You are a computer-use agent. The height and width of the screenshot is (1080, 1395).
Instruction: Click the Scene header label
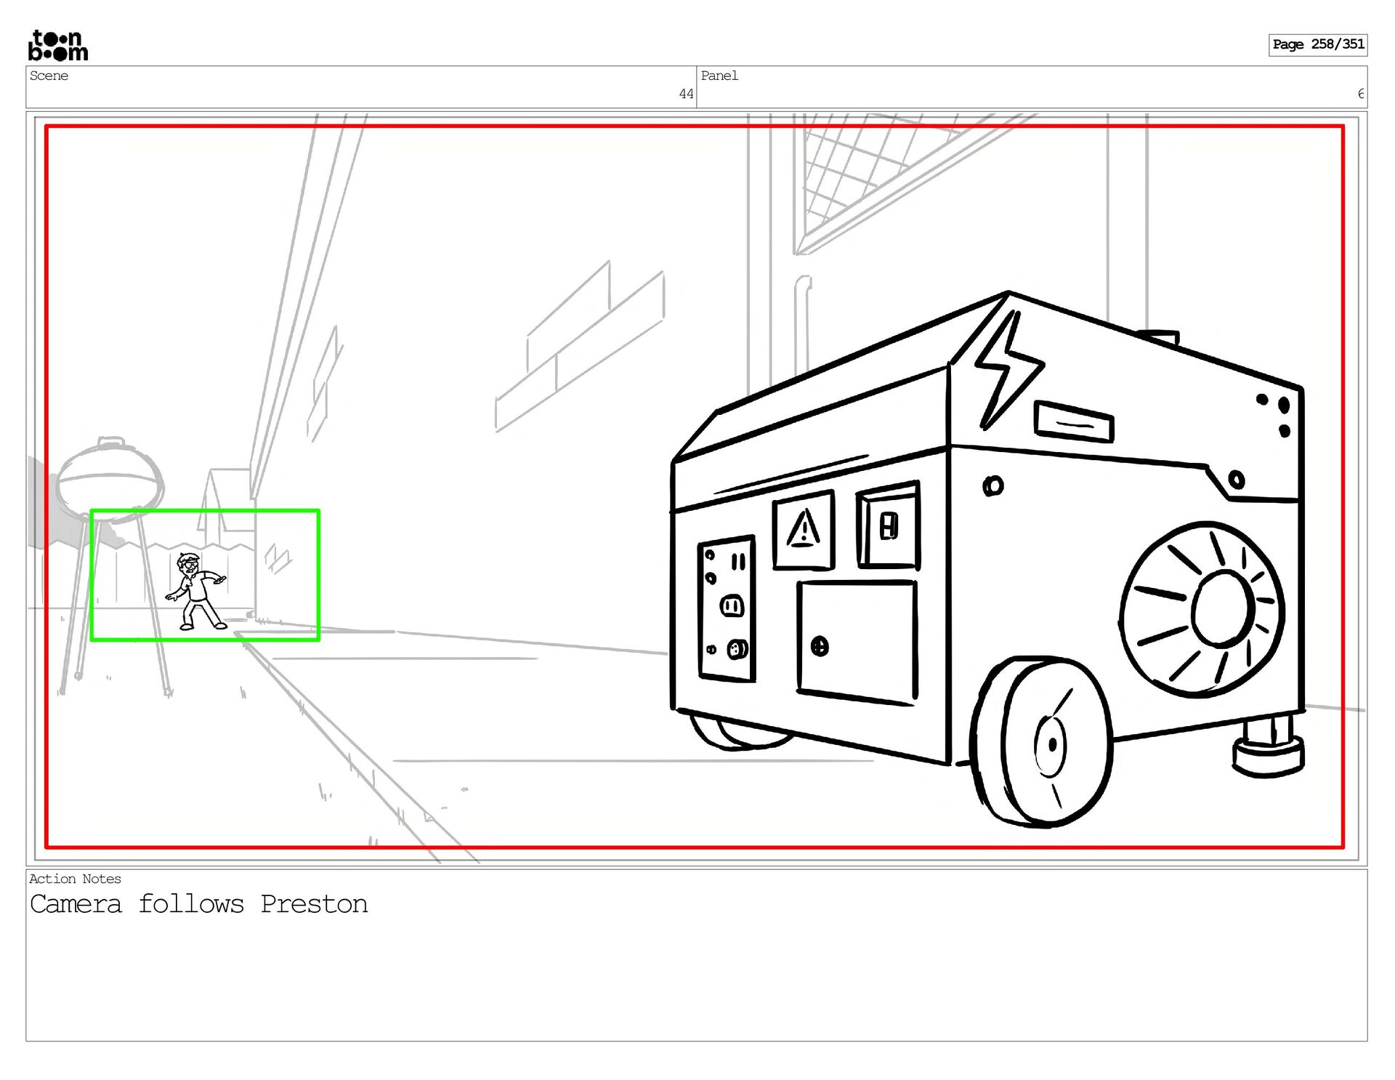pos(49,76)
